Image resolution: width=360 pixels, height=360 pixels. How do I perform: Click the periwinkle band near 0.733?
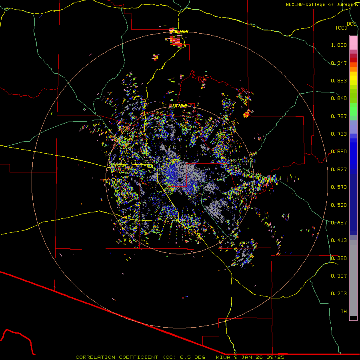(353, 127)
